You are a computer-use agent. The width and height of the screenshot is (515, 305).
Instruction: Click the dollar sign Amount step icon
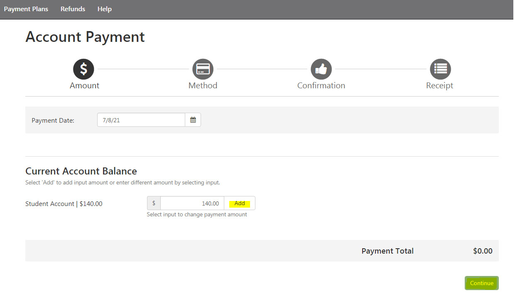[x=83, y=69]
